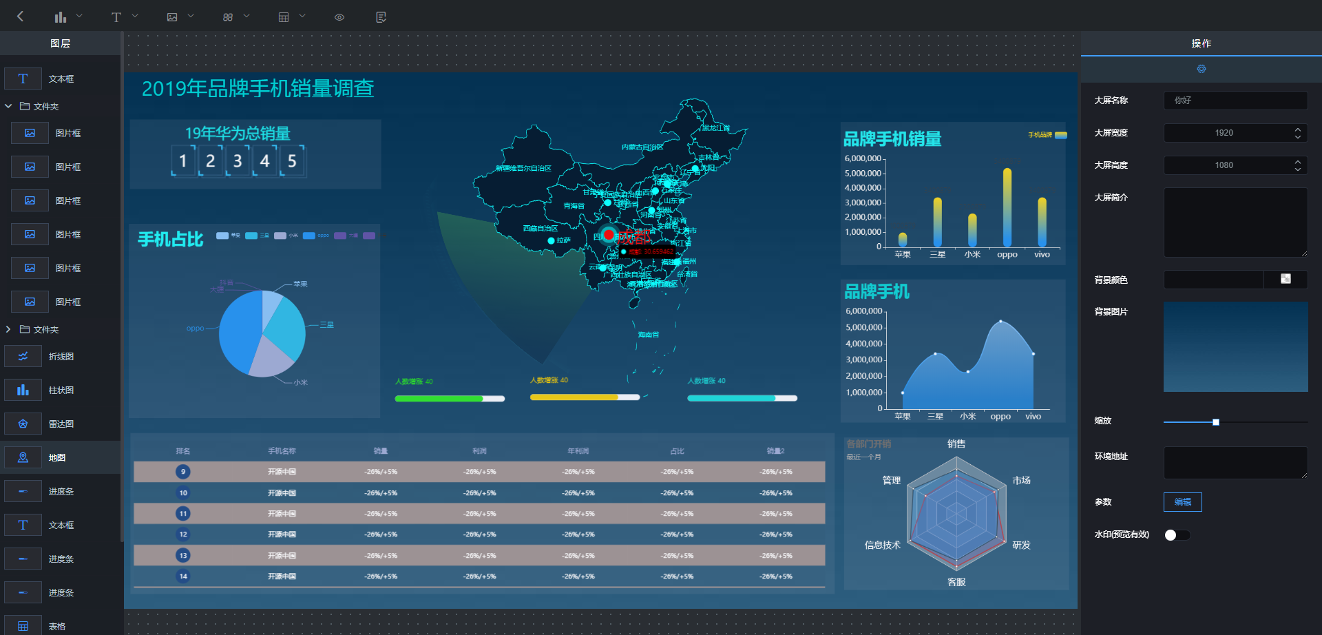Open the table components toolbar menu
The width and height of the screenshot is (1322, 635).
284,17
